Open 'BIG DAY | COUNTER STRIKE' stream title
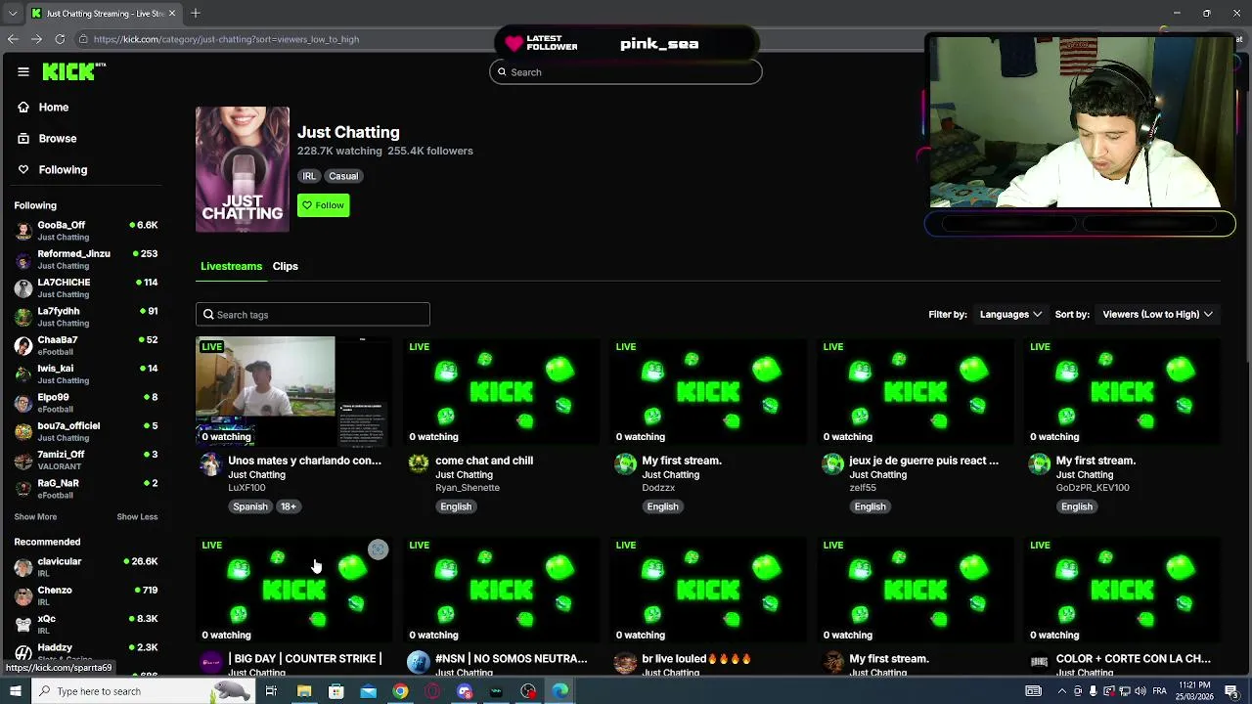The height and width of the screenshot is (704, 1252). coord(305,659)
